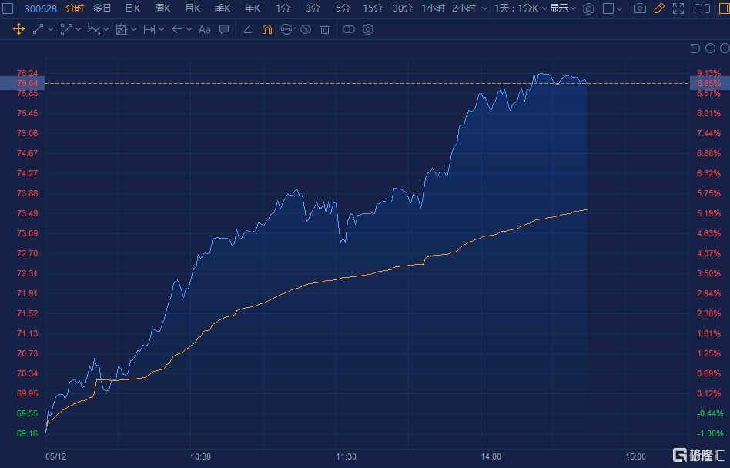This screenshot has width=730, height=468.
Task: Zoom out chart with minus circle
Action: [710, 48]
